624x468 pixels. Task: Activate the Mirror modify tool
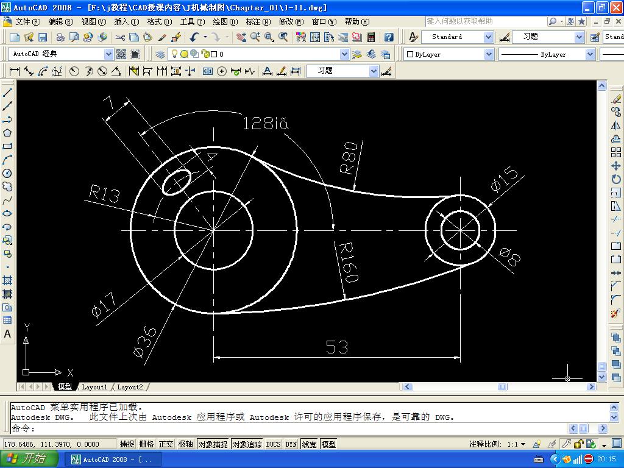tap(616, 126)
